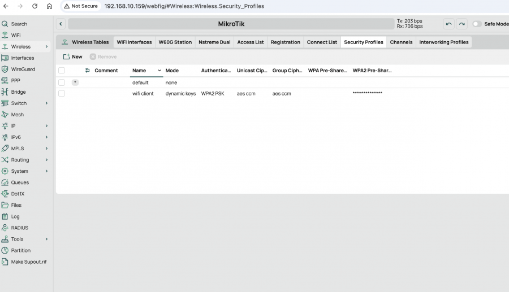Click the Log icon in sidebar

tap(5, 216)
